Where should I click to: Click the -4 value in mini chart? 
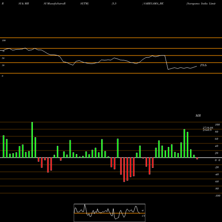point(143,210)
